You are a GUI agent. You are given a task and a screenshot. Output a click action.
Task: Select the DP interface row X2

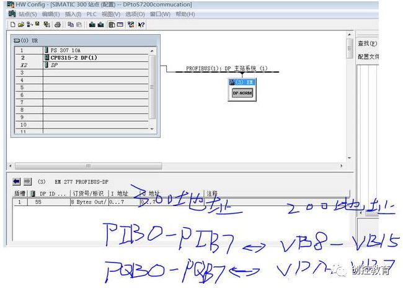pos(55,65)
